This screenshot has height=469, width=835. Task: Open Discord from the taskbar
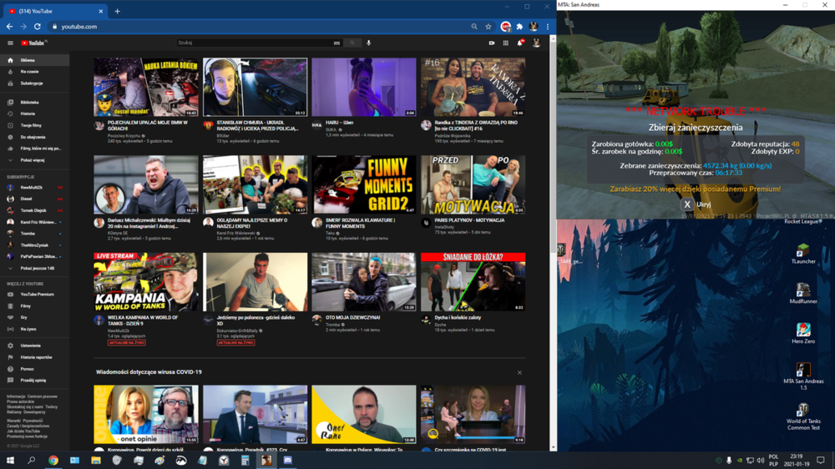point(287,460)
